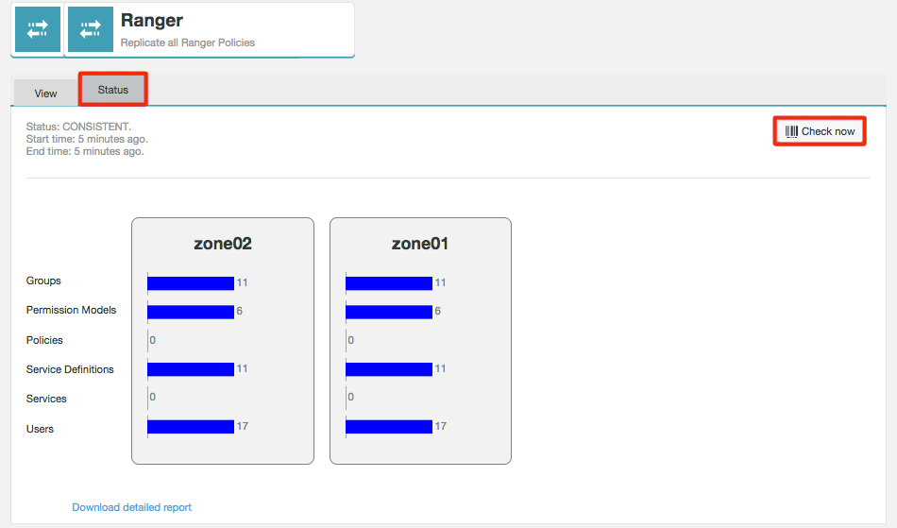This screenshot has height=528, width=897.
Task: Click the Service Definitions row label
Action: click(x=70, y=369)
